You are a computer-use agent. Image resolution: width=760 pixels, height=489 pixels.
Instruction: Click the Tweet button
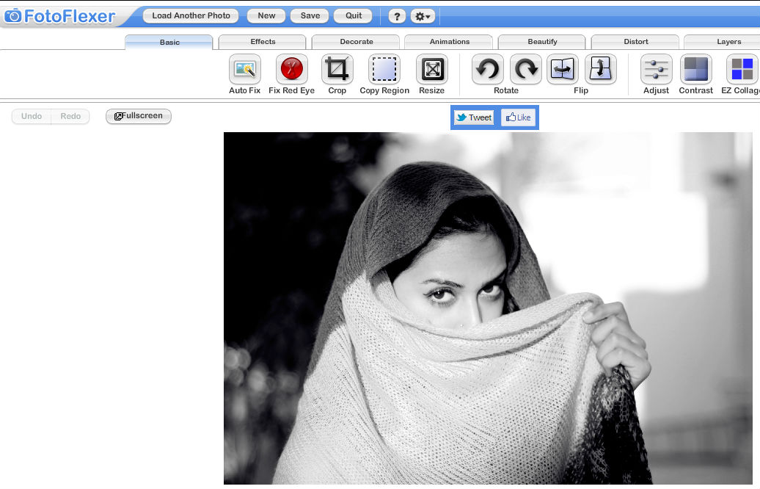[474, 117]
